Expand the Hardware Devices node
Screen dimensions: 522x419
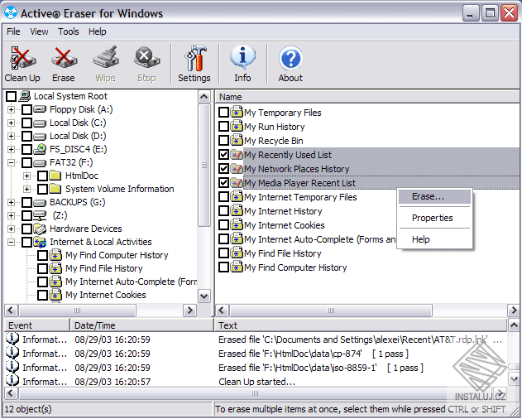tap(11, 229)
